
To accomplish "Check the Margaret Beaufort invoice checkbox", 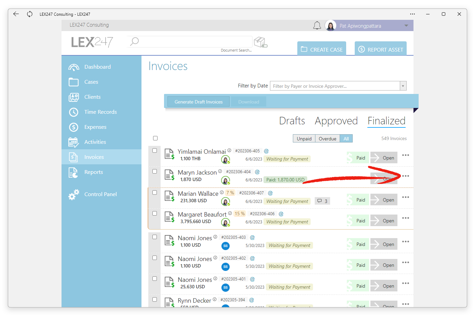I will [155, 214].
